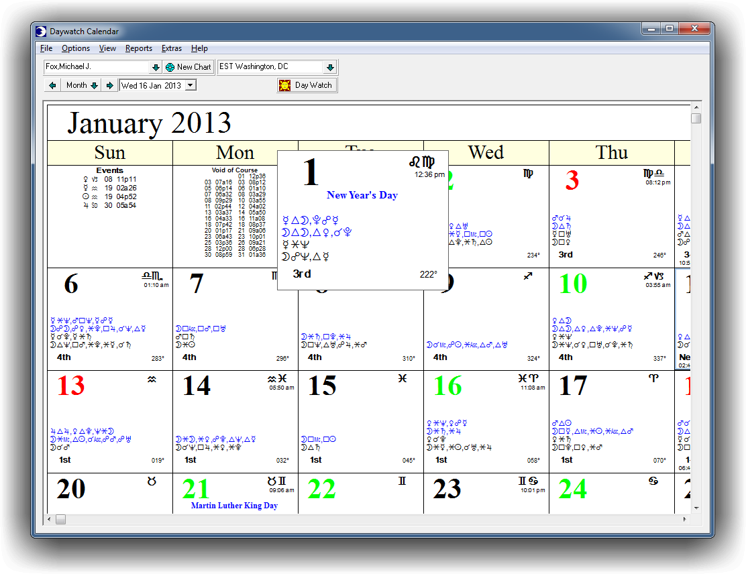Click the chart name field Fox, Michael J.

[95, 67]
